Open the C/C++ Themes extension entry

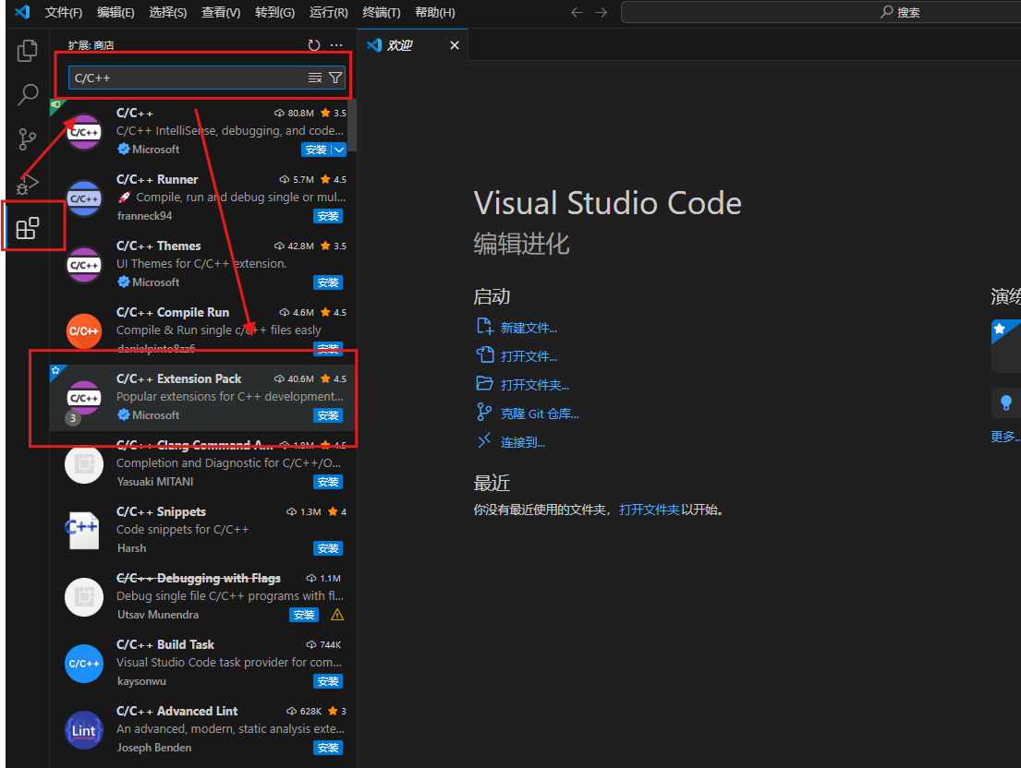tap(202, 265)
